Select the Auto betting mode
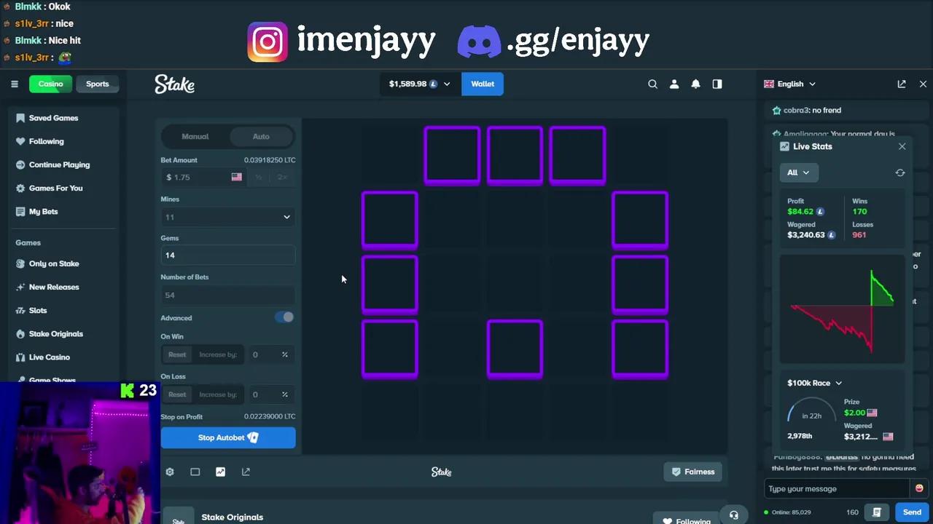 tap(261, 136)
